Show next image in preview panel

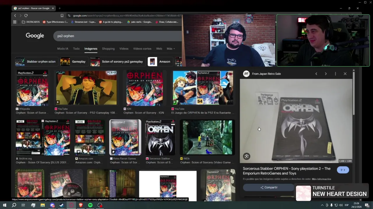coord(326,74)
